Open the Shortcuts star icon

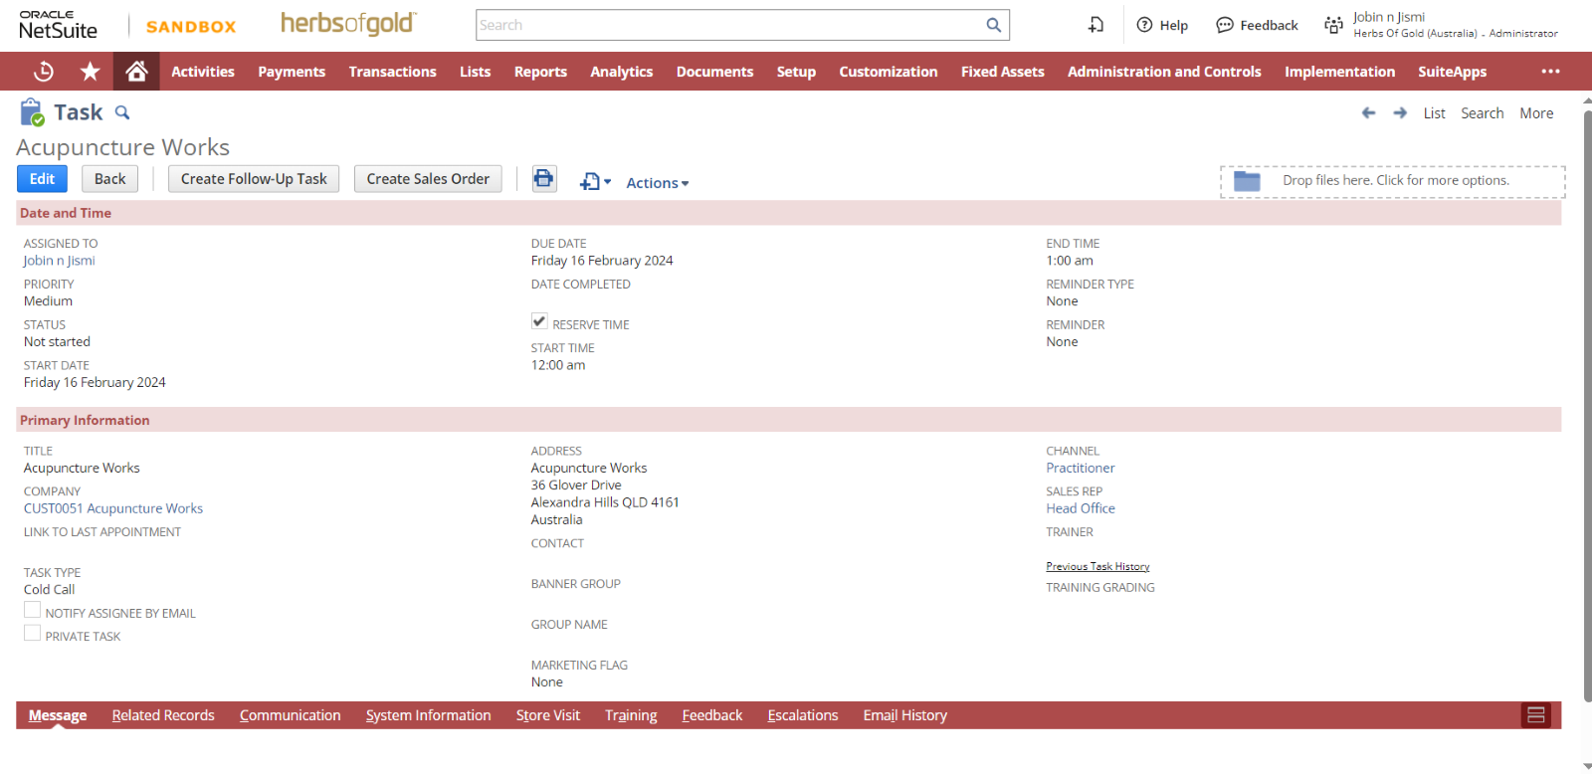90,72
